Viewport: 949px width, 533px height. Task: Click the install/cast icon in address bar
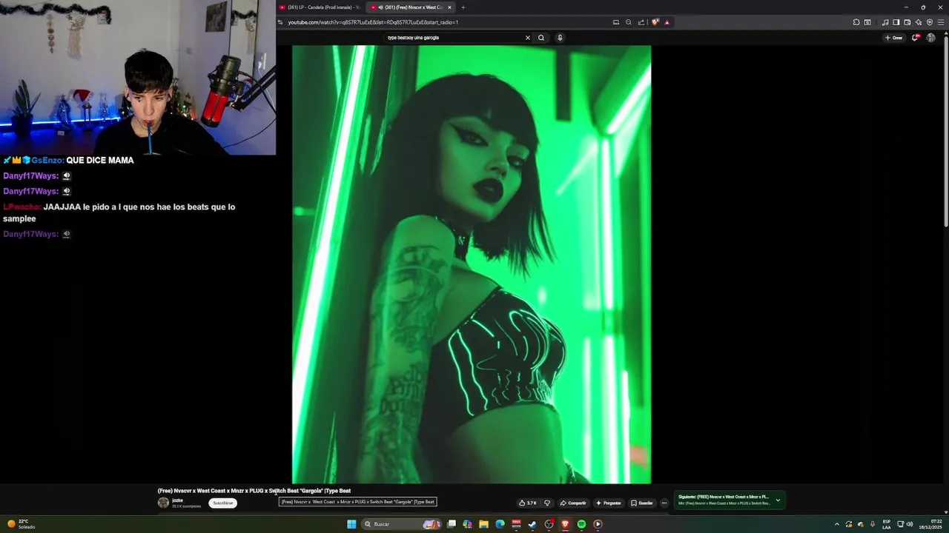pos(616,22)
